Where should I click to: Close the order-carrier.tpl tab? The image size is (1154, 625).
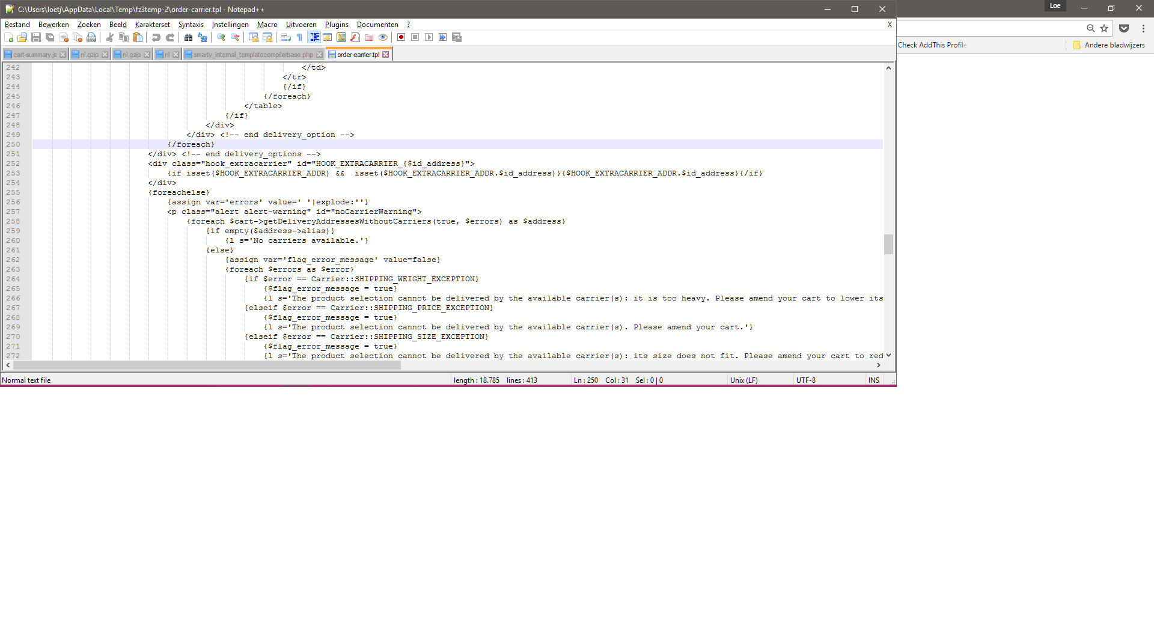(x=386, y=55)
